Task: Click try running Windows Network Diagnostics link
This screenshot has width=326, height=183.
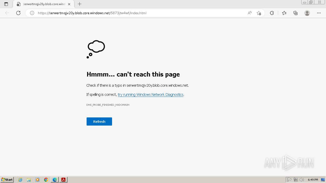Action: click(151, 95)
